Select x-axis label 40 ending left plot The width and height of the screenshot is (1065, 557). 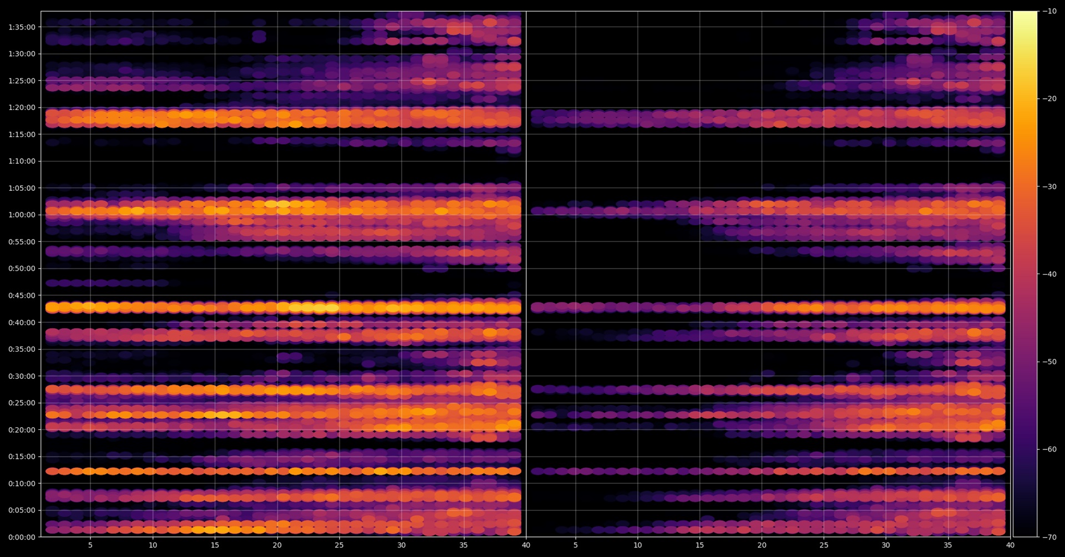pos(526,545)
